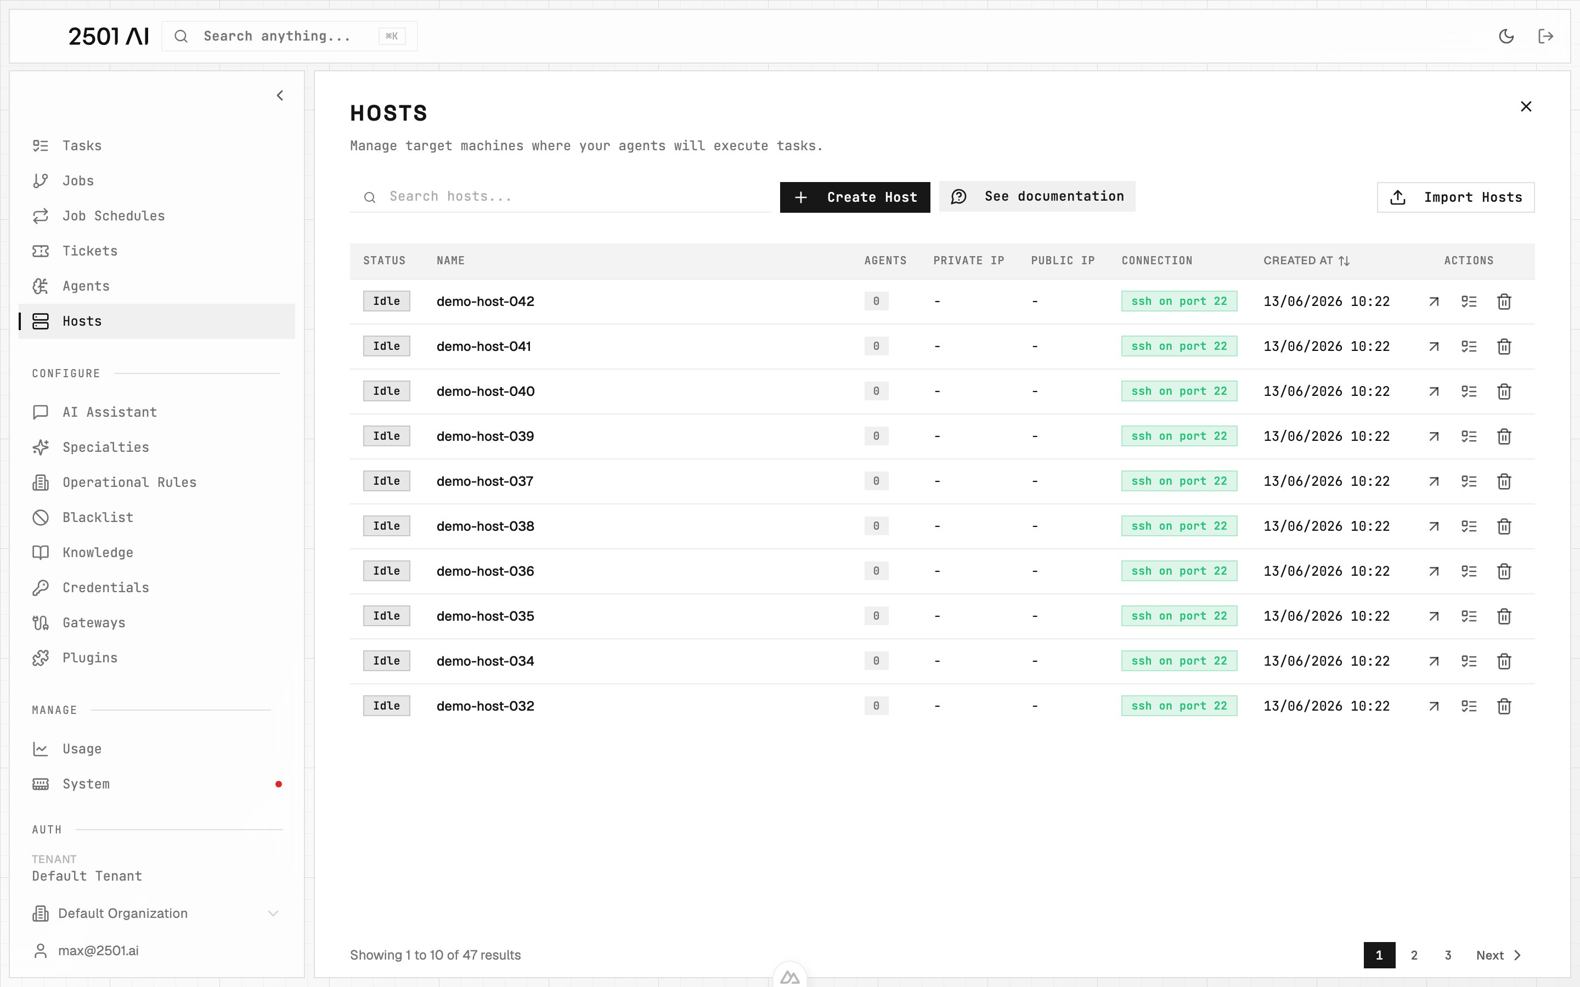Delete demo-host-032 with trash icon
Viewport: 1580px width, 987px height.
[x=1504, y=706]
